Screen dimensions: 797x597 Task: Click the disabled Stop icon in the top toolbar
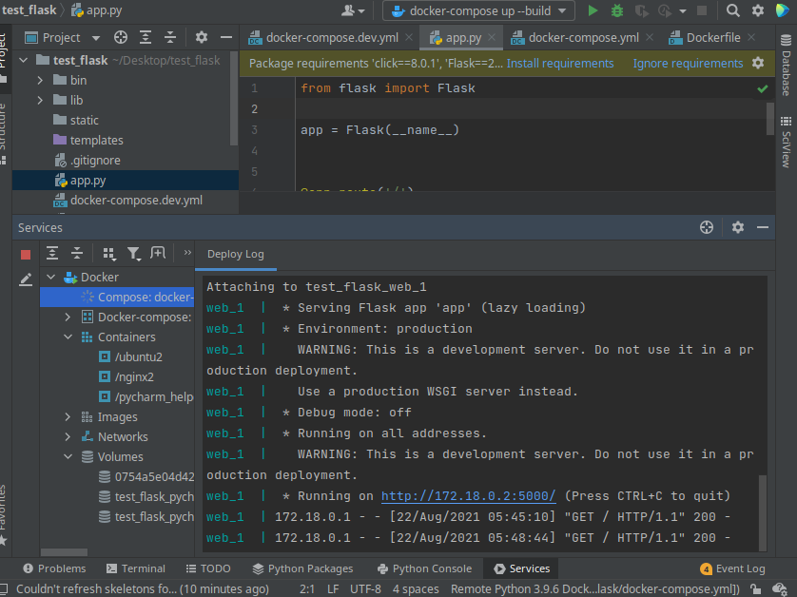(702, 10)
